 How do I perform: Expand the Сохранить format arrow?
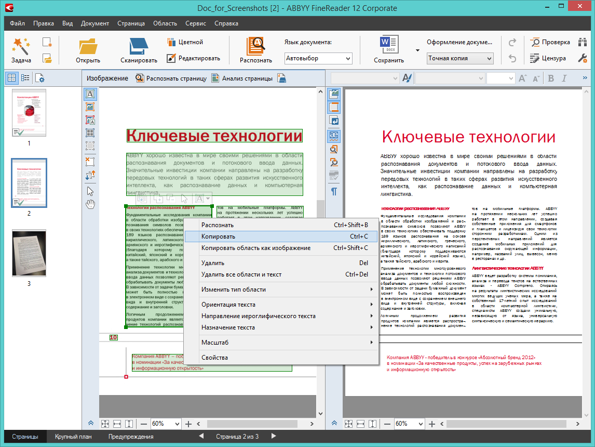click(x=417, y=50)
